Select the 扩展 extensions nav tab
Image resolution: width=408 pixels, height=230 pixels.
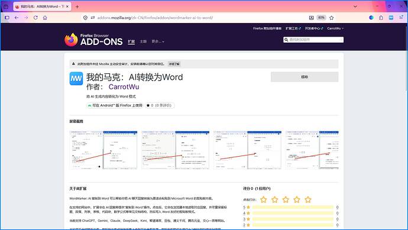click(131, 41)
